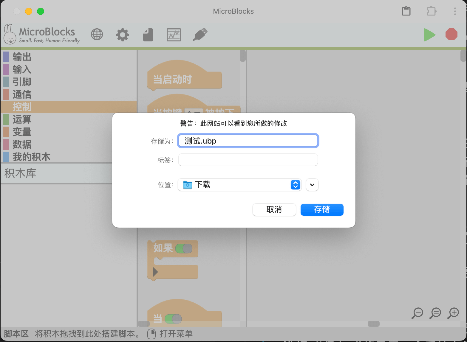This screenshot has width=467, height=342.
Task: Open the file document menu
Action: tap(148, 35)
